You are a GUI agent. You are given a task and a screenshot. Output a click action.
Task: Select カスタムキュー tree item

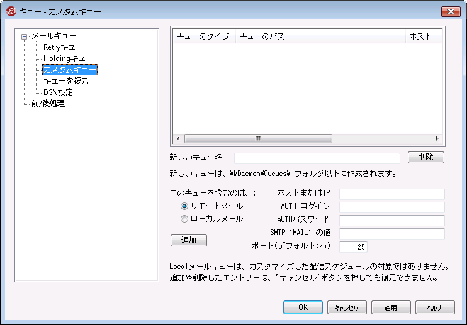(x=69, y=70)
